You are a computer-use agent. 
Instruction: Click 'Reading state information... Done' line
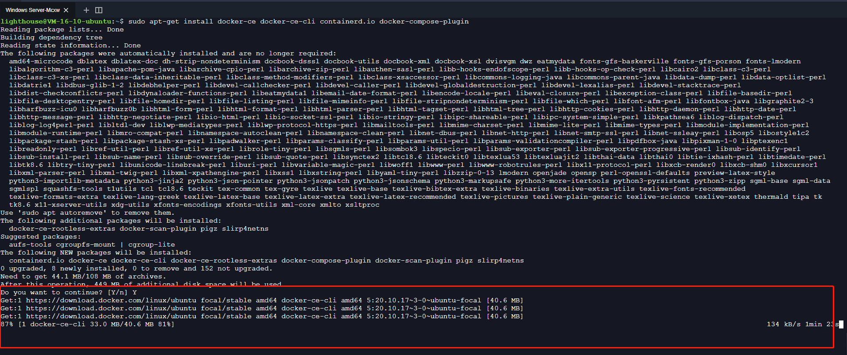[x=70, y=45]
